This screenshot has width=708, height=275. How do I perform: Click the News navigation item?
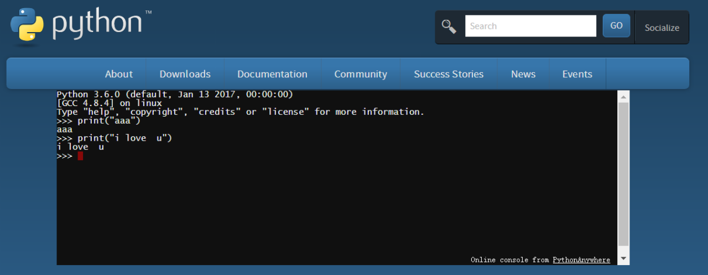pos(523,74)
